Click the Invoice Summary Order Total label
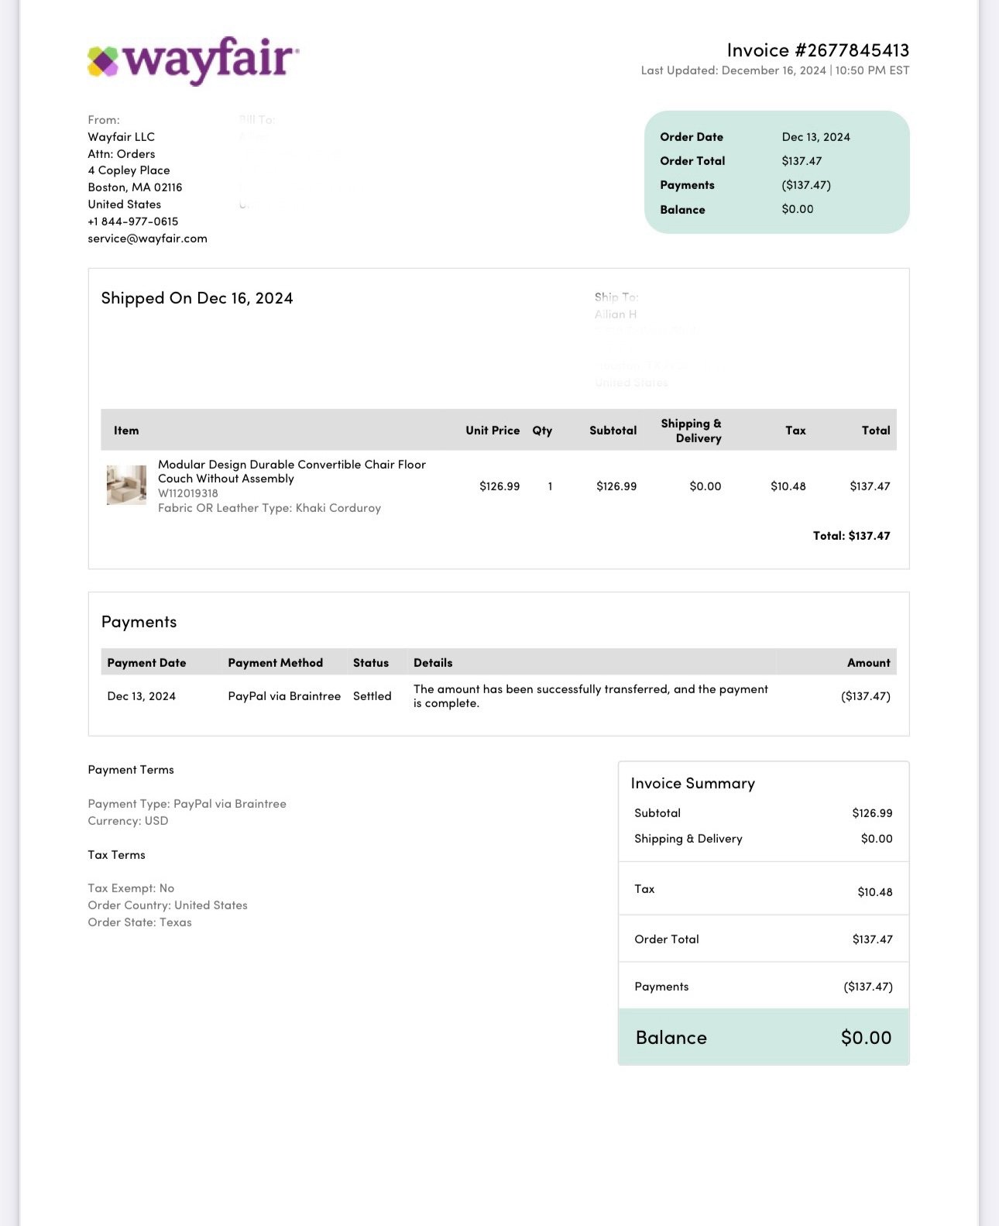This screenshot has height=1226, width=999. point(666,939)
